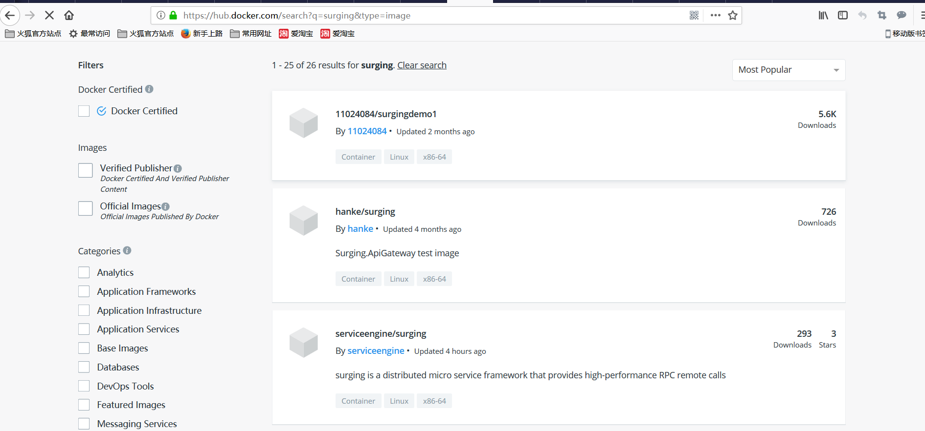
Task: Tick Application Frameworks checkbox
Action: [x=84, y=291]
